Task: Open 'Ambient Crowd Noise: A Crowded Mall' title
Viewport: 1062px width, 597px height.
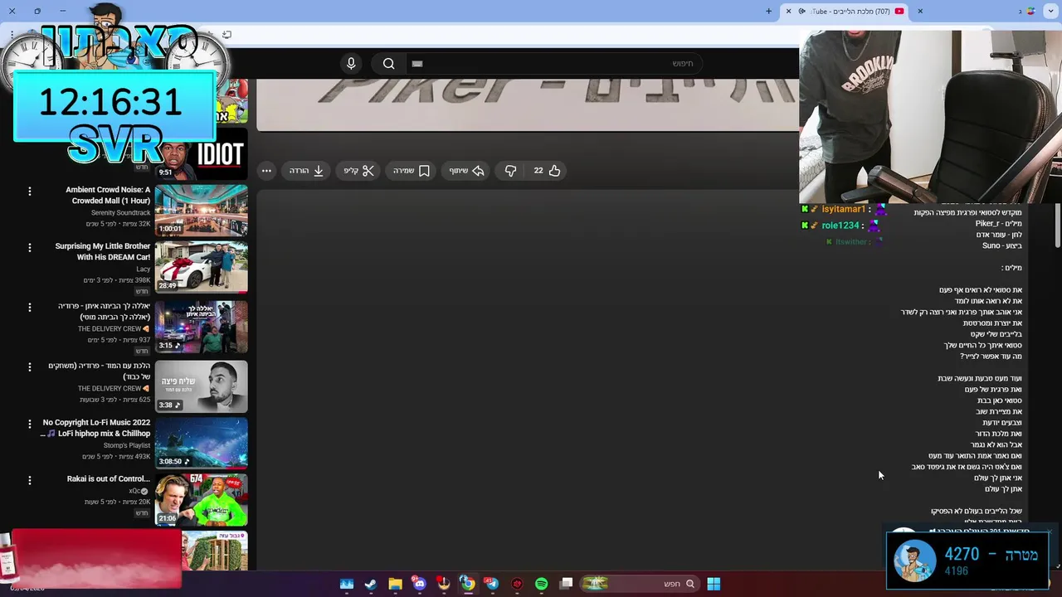Action: point(108,195)
